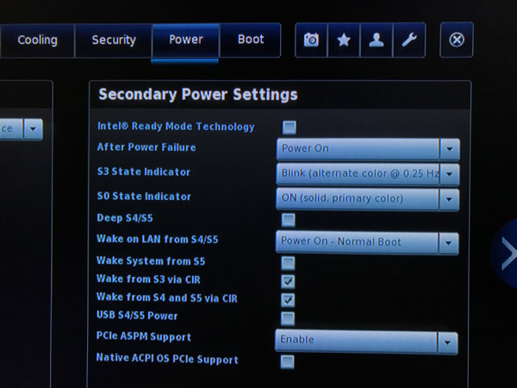Open the Boot tab
The image size is (517, 388).
tap(251, 40)
